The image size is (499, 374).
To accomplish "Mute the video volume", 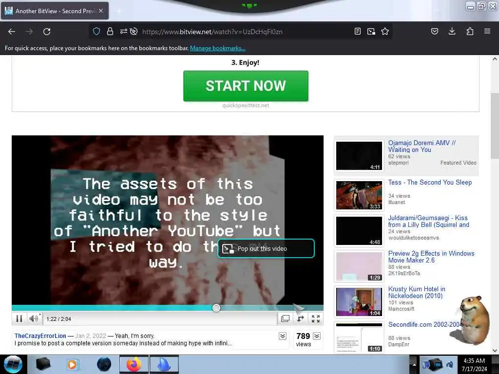I will click(x=34, y=318).
